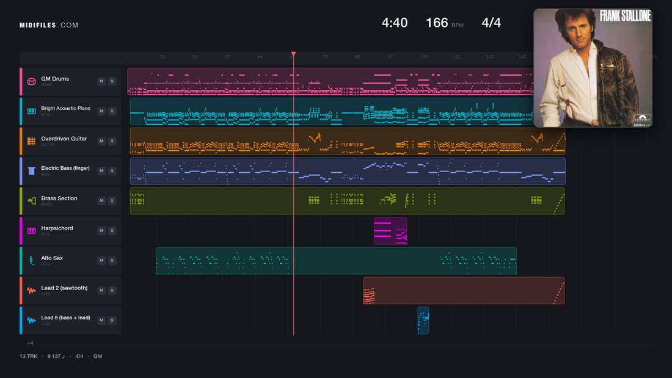Click the GM Drums drum icon

coord(31,81)
